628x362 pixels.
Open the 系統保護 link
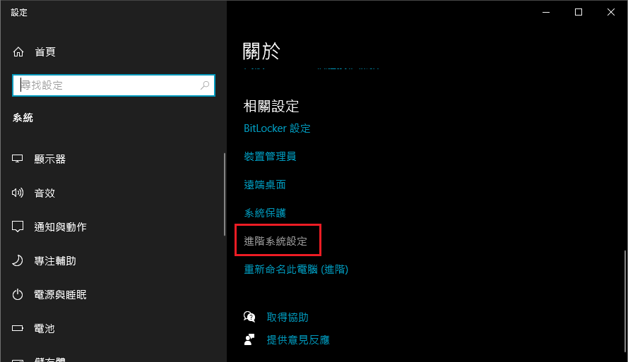point(265,213)
